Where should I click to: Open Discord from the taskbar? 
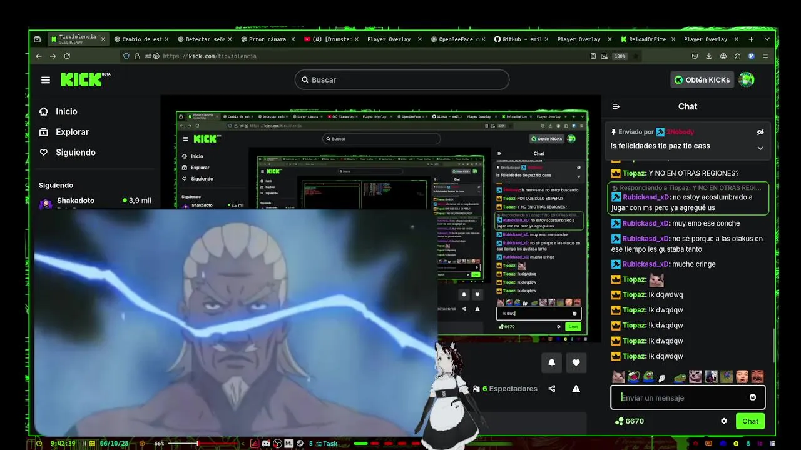[266, 444]
